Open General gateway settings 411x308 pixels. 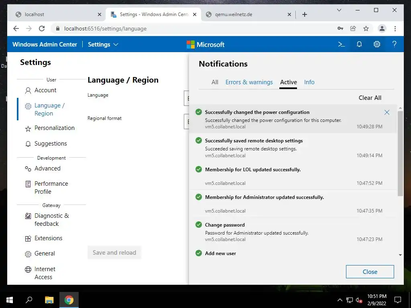[x=45, y=253]
